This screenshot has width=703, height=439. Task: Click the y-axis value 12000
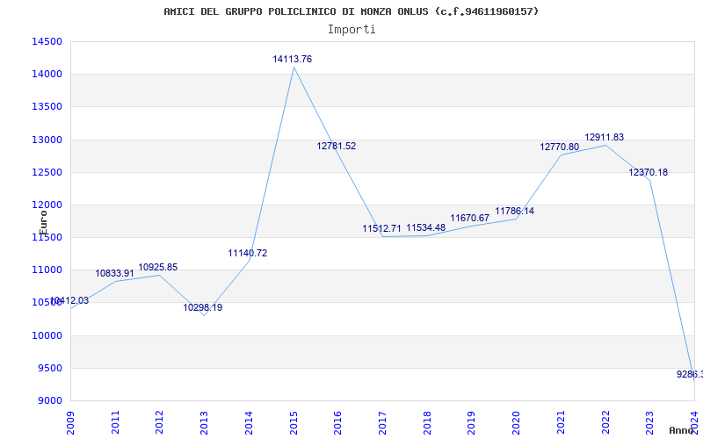pos(47,205)
